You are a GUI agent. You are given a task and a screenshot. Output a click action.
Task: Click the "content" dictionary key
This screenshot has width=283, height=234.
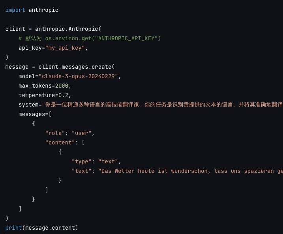pyautogui.click(x=60, y=142)
